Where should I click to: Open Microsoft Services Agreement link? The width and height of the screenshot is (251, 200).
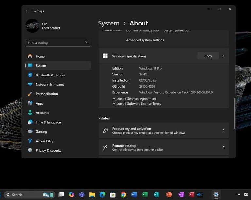(134, 99)
